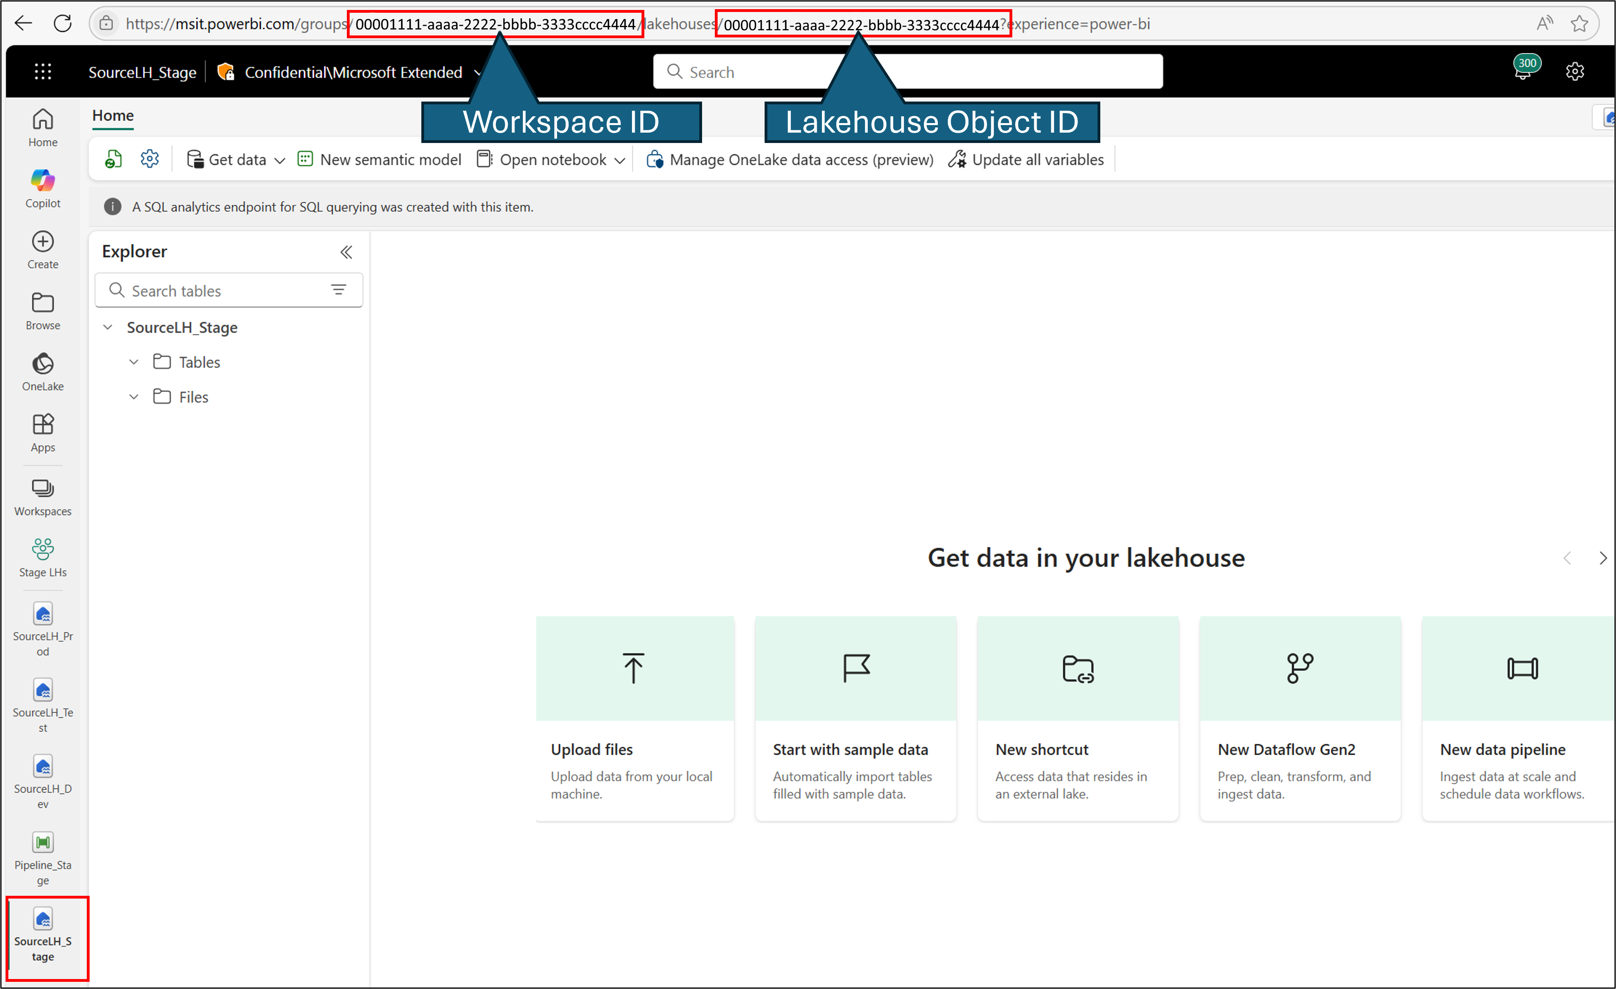The height and width of the screenshot is (989, 1616).
Task: Open the Copilot icon in sidebar
Action: click(43, 188)
